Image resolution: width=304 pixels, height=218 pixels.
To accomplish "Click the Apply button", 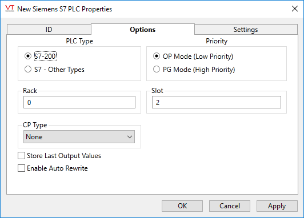I will [x=277, y=206].
